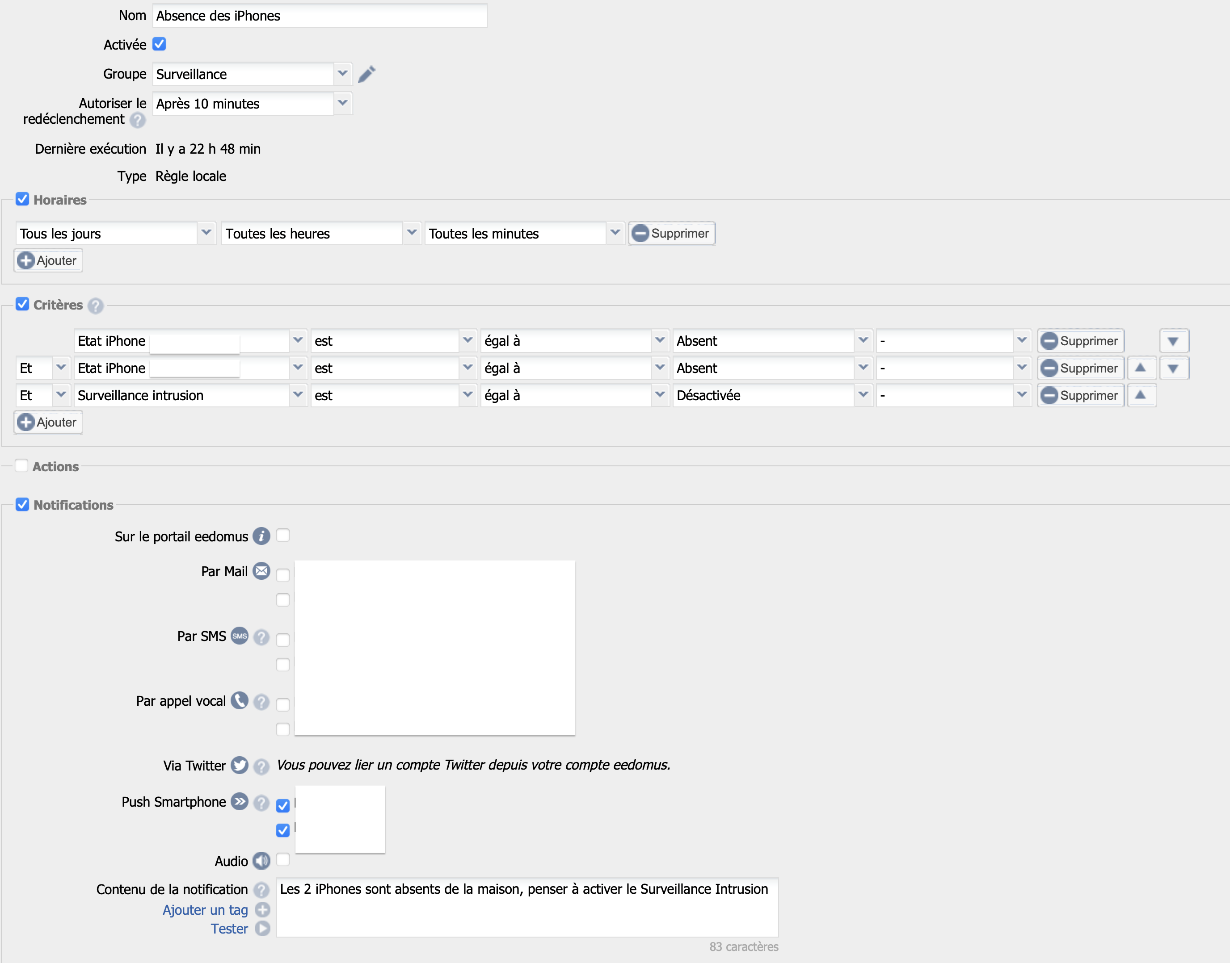The height and width of the screenshot is (963, 1230).
Task: Click the Par Mail envelope icon
Action: (x=261, y=571)
